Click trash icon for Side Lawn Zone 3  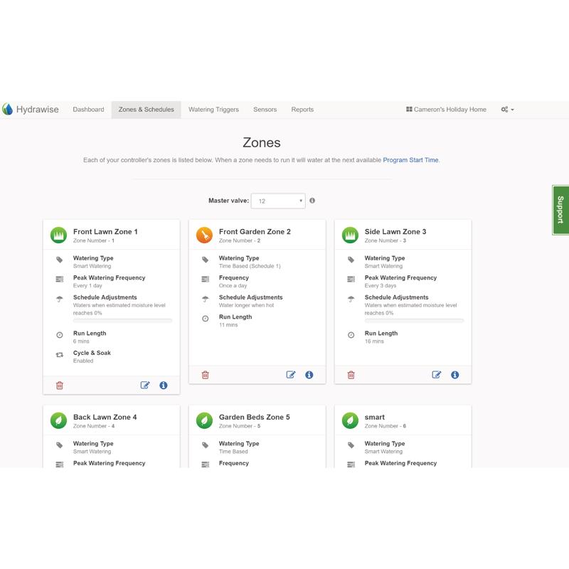click(351, 375)
